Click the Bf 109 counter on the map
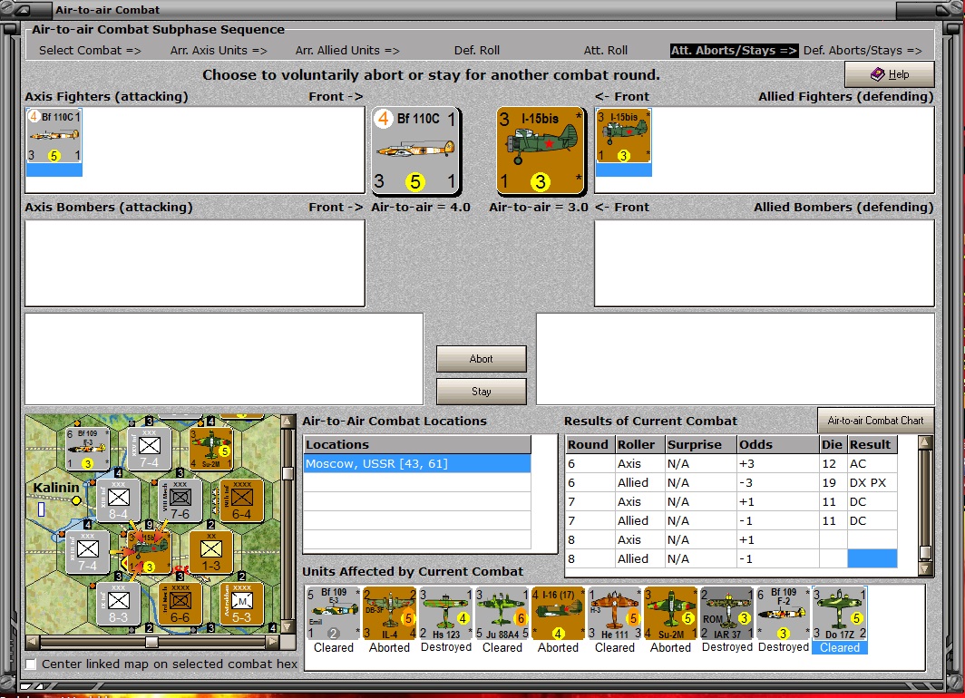This screenshot has height=698, width=965. tap(87, 449)
